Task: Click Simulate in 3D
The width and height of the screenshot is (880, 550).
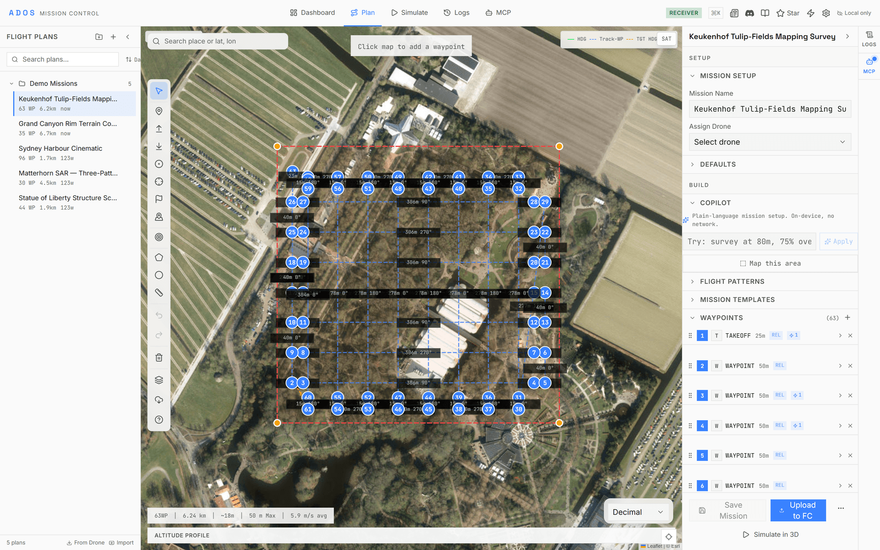Action: (771, 535)
